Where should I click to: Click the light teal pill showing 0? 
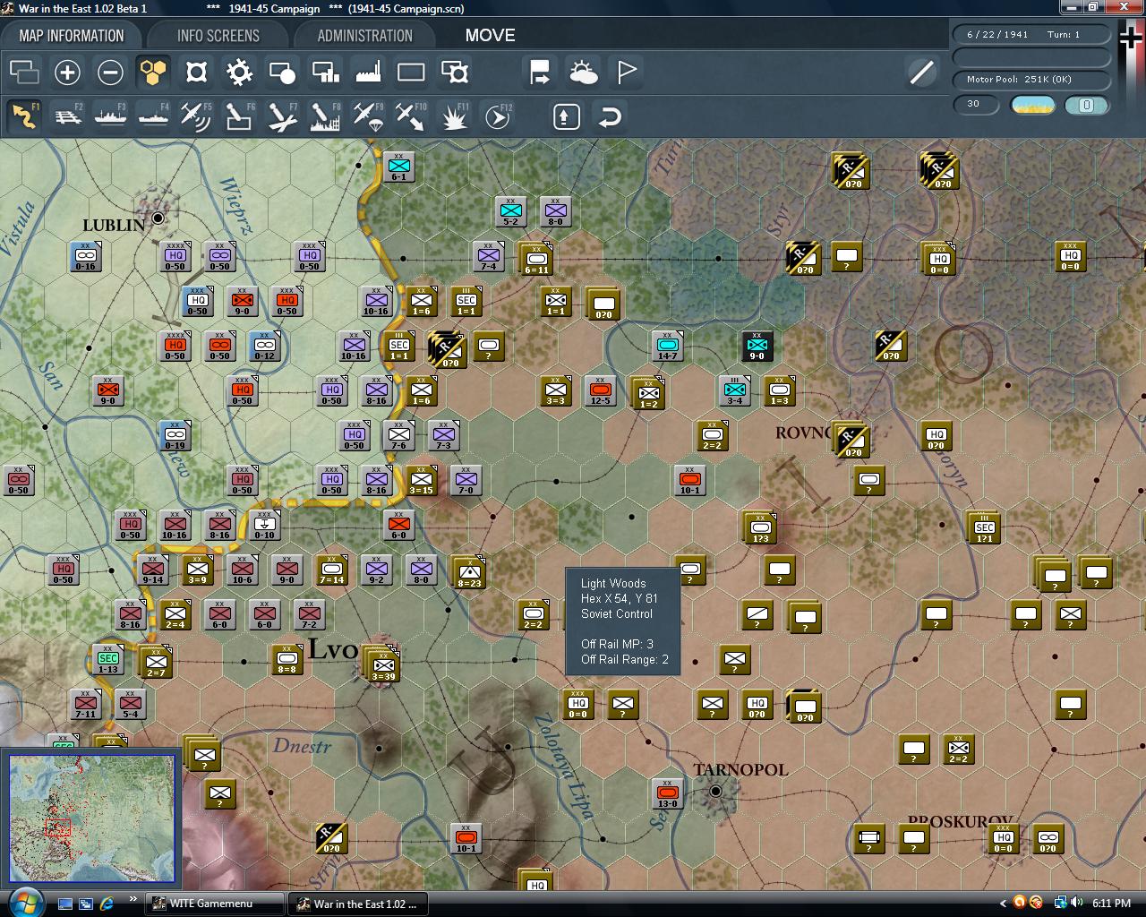tap(1086, 105)
